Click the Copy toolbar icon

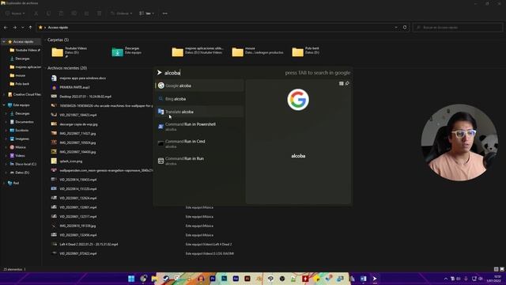coord(48,13)
